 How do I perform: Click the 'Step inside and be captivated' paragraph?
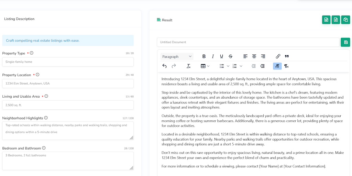(253, 100)
